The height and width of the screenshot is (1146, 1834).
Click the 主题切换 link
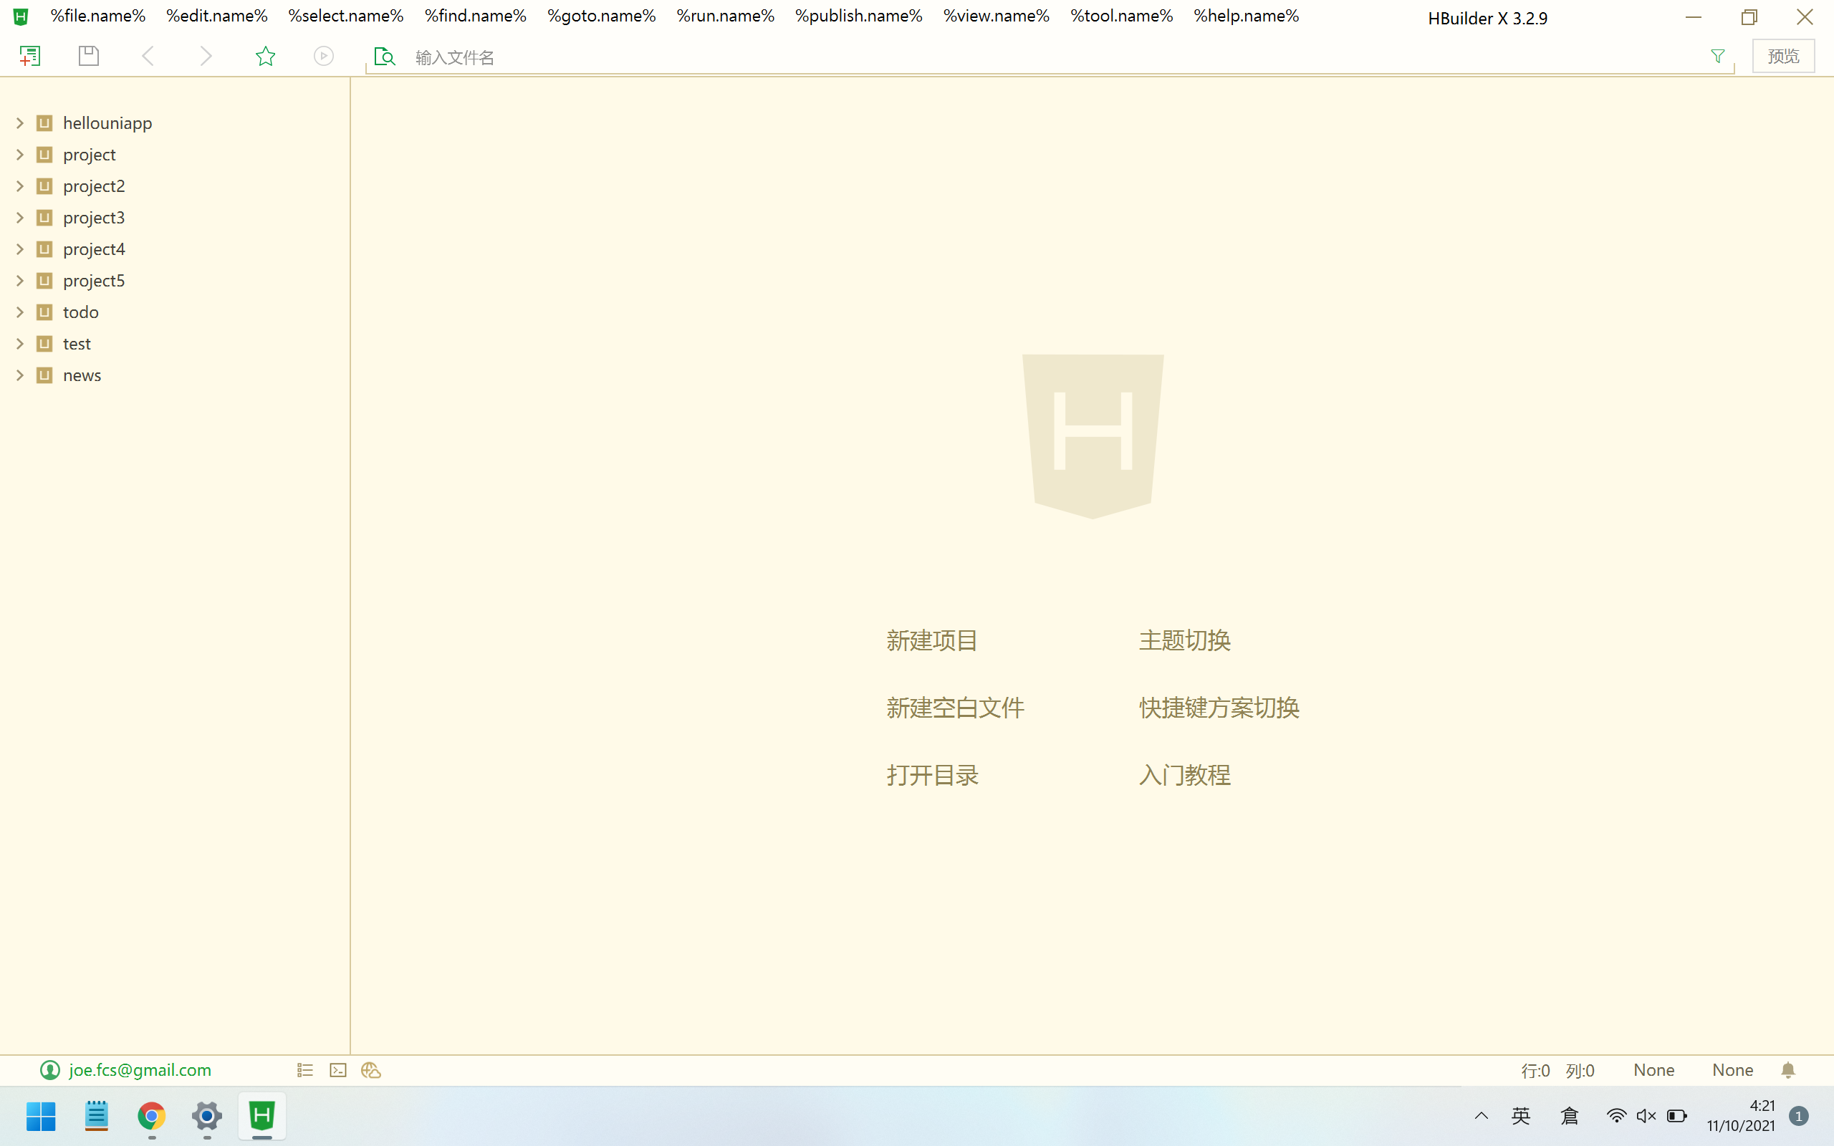(1184, 640)
